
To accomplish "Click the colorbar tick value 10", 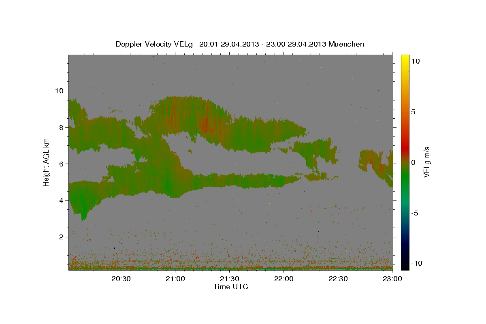I will pyautogui.click(x=416, y=61).
